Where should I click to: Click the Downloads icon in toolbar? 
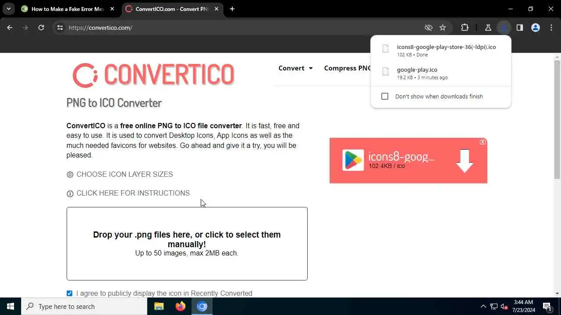point(504,28)
